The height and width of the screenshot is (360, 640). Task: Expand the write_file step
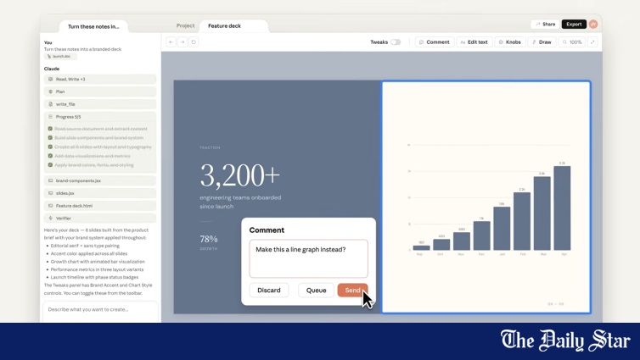click(100, 104)
